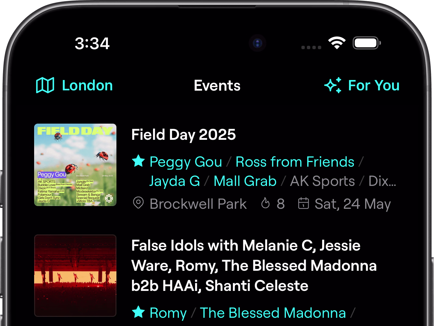Tap the flame popularity icon
The width and height of the screenshot is (434, 326).
(265, 203)
